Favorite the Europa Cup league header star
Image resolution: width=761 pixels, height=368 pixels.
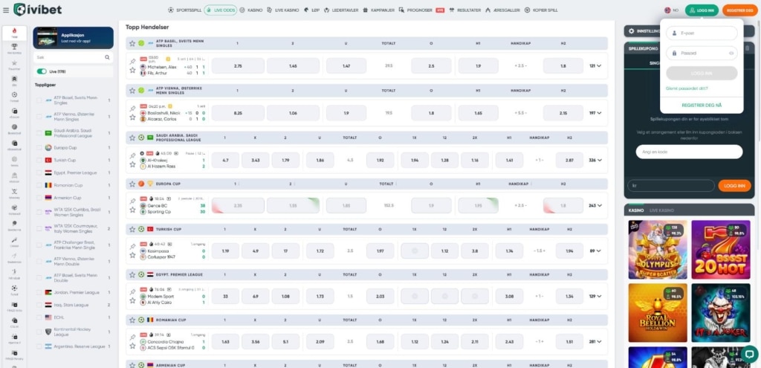132,184
